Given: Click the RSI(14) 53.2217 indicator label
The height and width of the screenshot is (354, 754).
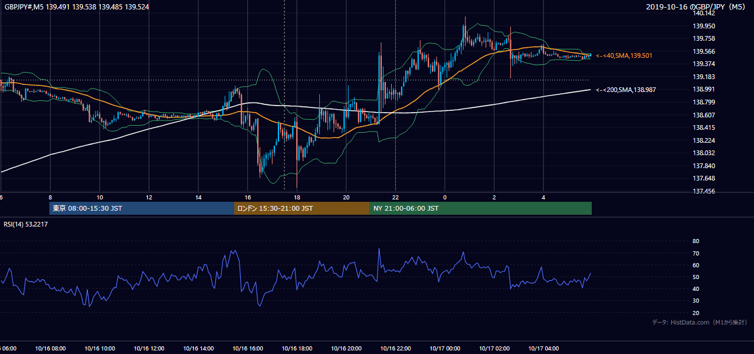Looking at the screenshot, I should click(27, 224).
